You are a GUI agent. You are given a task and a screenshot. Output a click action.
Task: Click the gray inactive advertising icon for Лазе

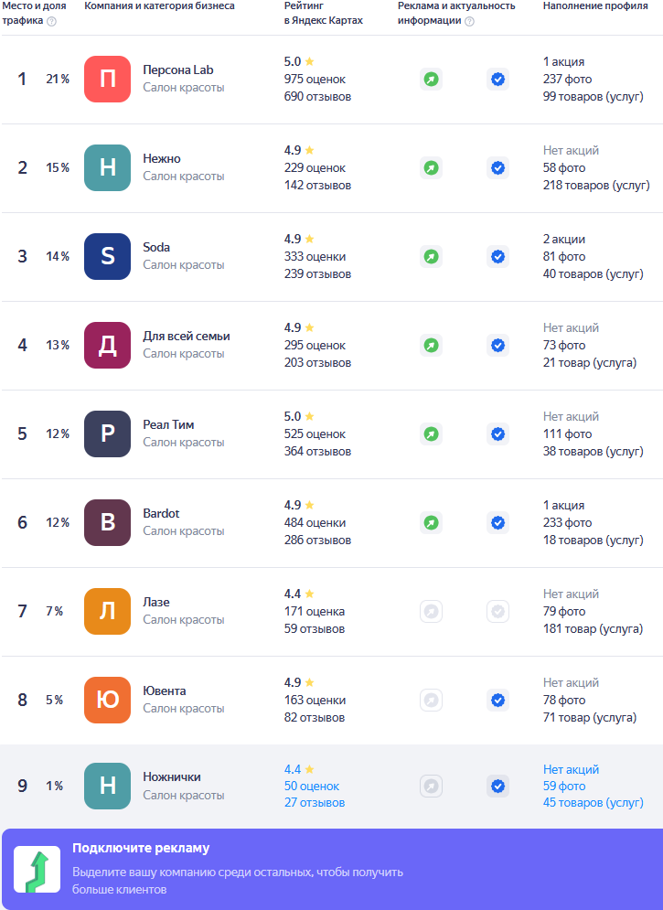431,612
